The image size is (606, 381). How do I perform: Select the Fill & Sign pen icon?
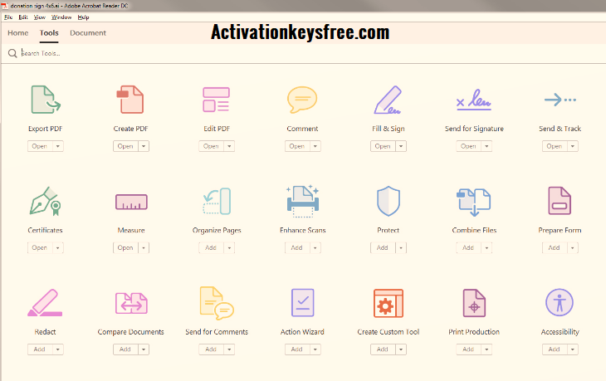coord(388,100)
